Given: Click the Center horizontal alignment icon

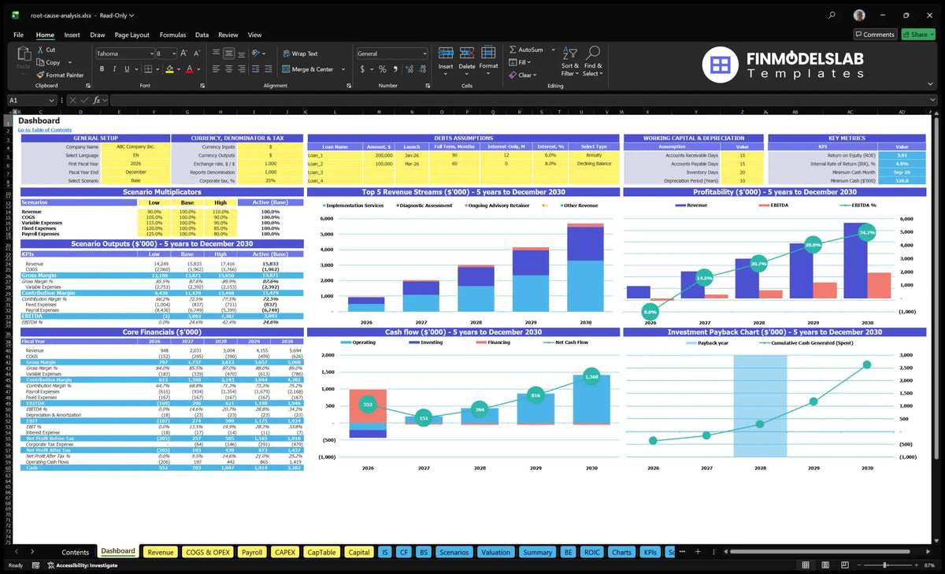Looking at the screenshot, I should (x=228, y=69).
